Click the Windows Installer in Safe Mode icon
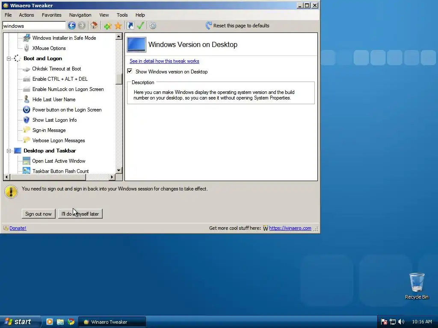Screen dimensions: 438x328 point(27,38)
